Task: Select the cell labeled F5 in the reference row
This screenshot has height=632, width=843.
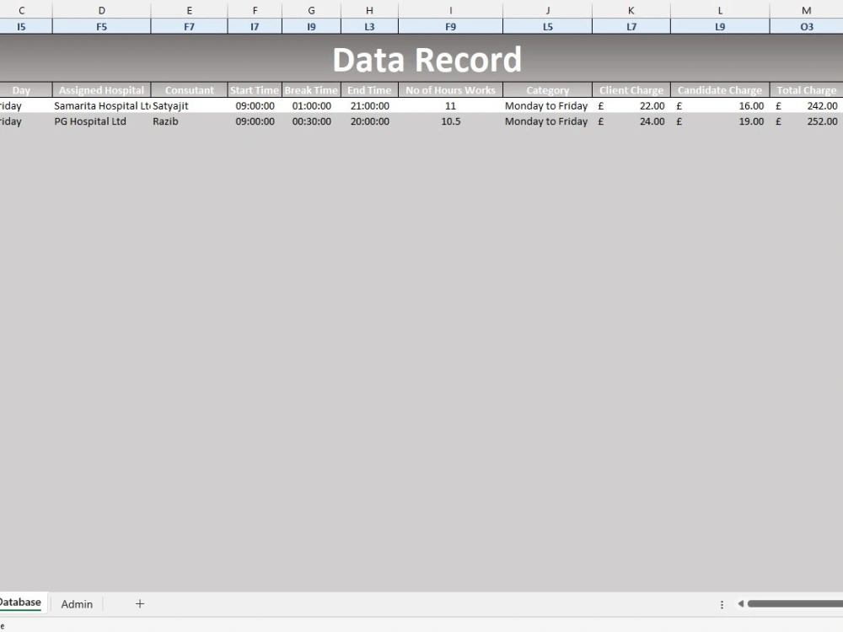Action: tap(101, 26)
